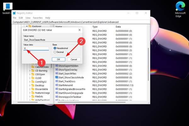Expand the Discardable key
Image resolution: width=189 pixels, height=126 pixels.
coord(30,89)
